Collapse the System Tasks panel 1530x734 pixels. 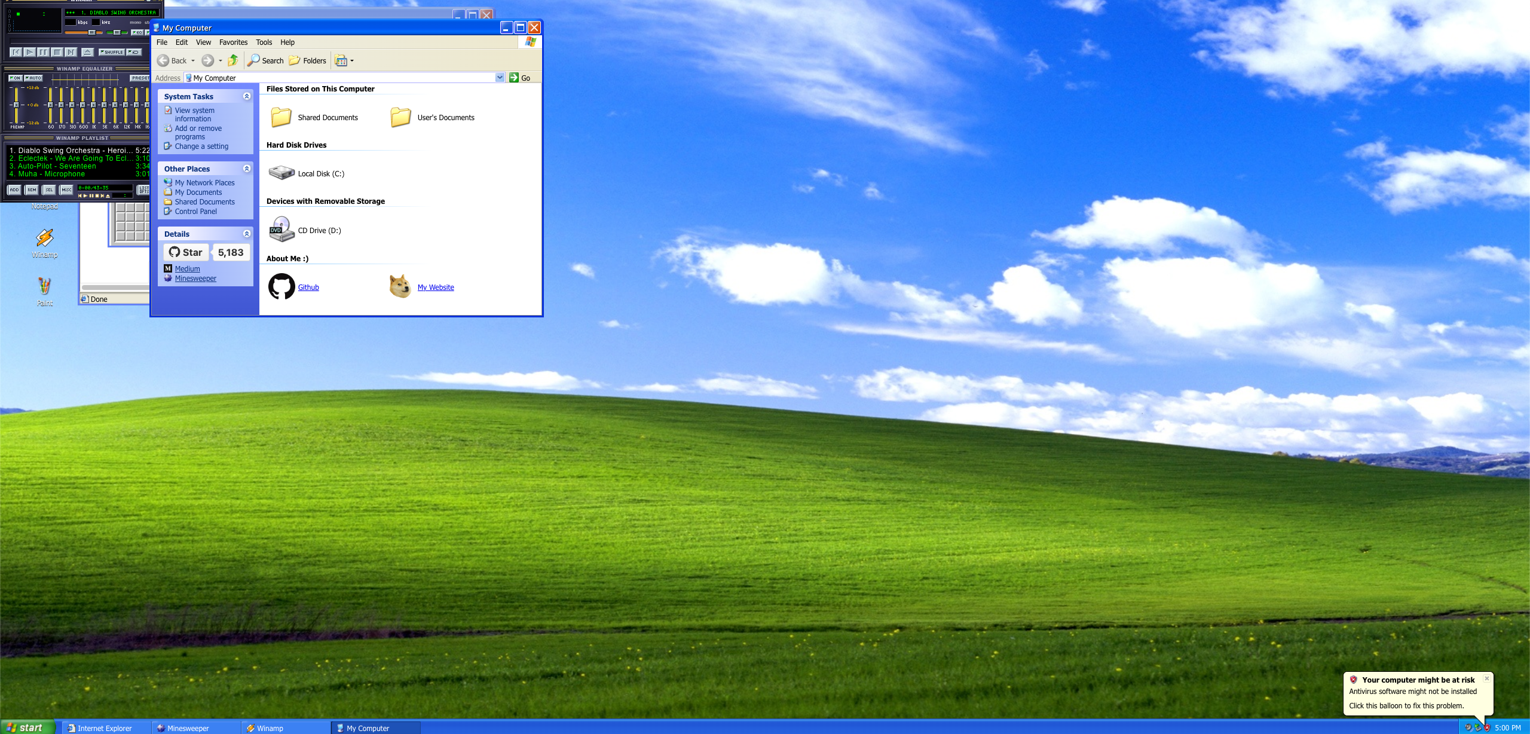246,96
